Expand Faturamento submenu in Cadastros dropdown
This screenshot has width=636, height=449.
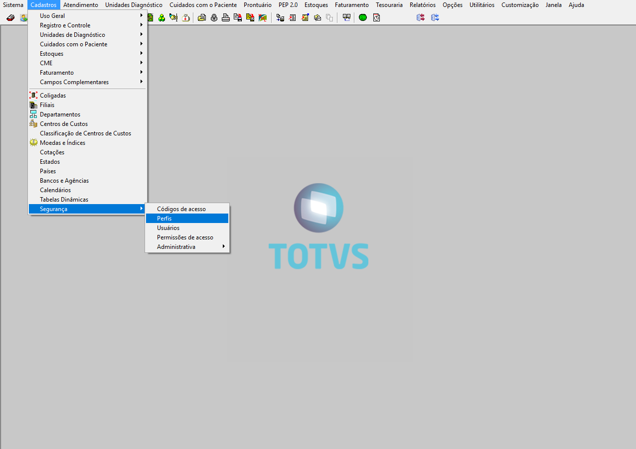(87, 73)
